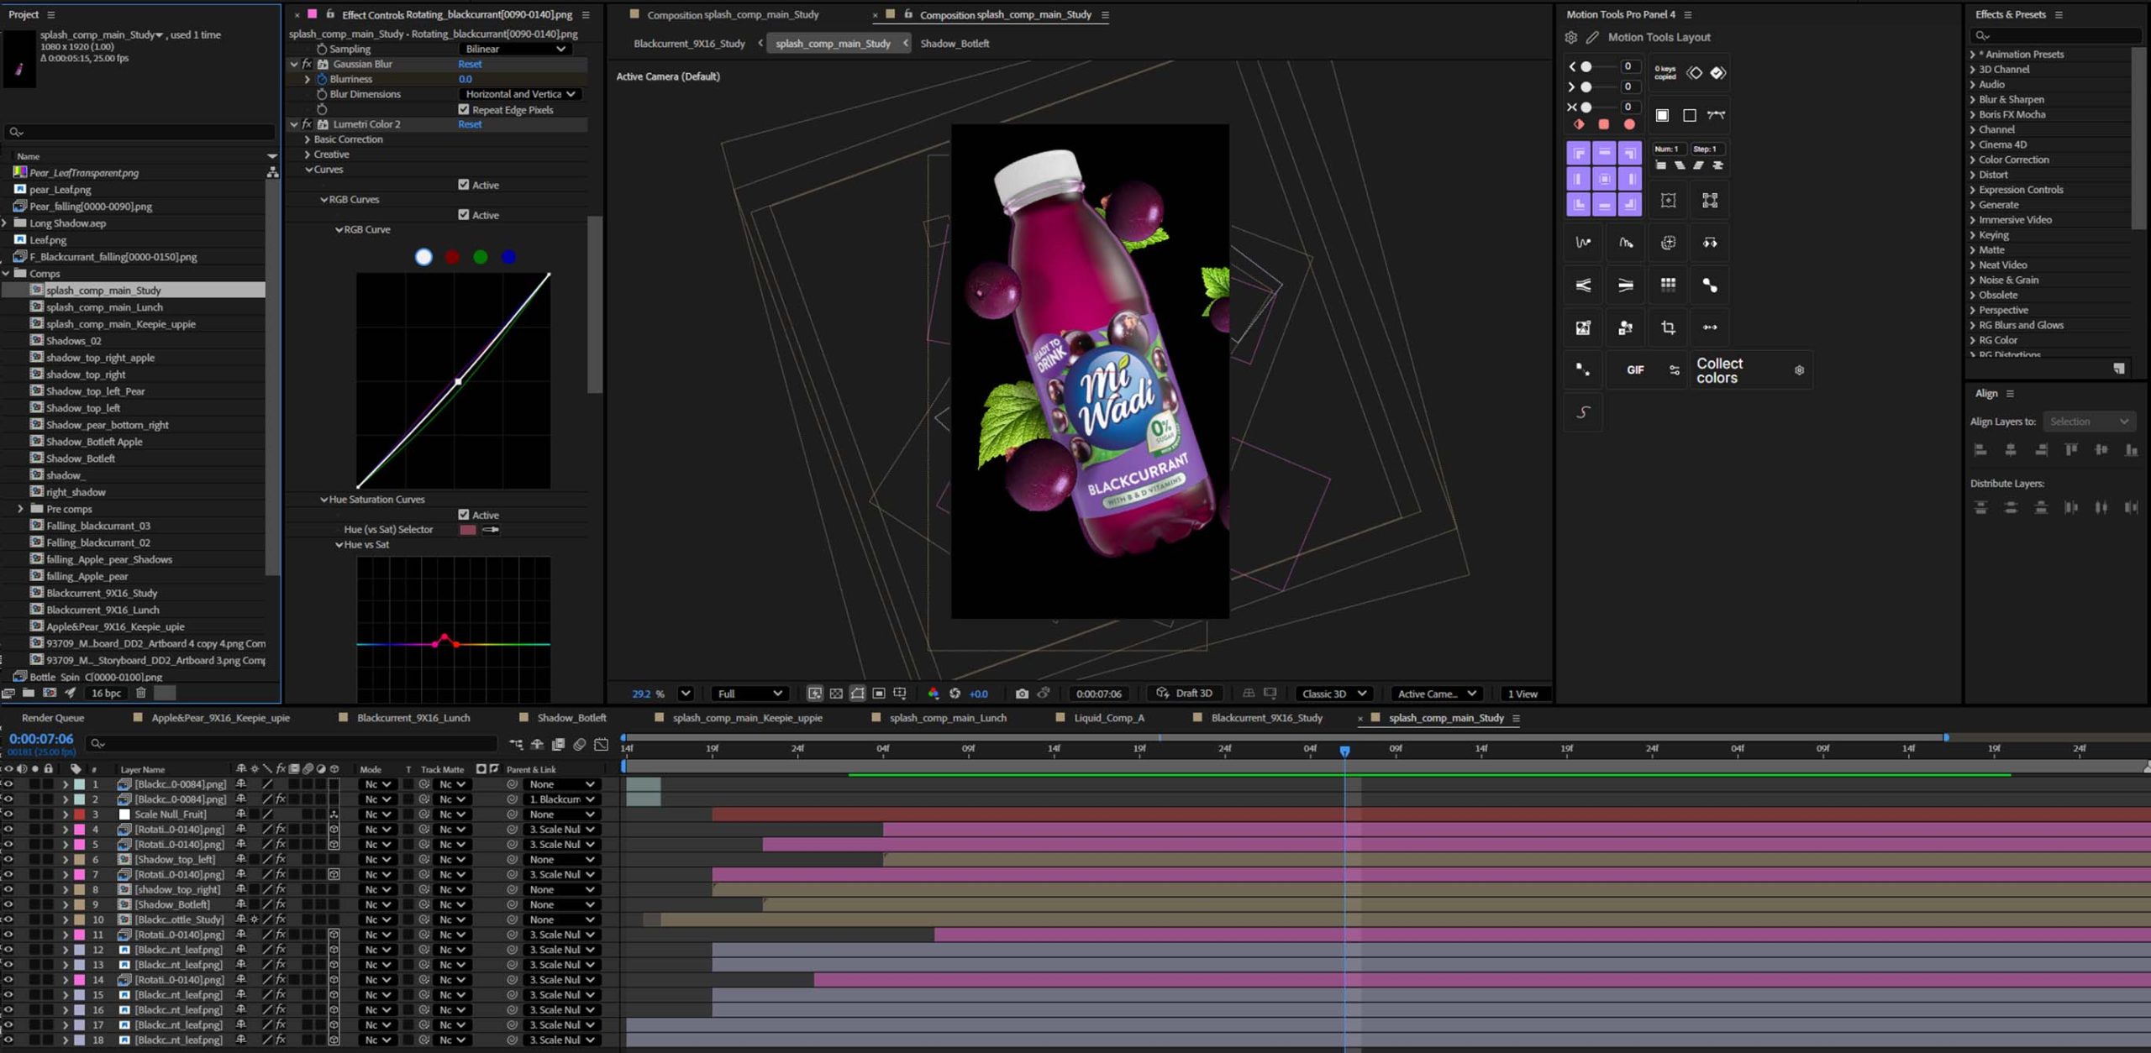This screenshot has width=2151, height=1053.
Task: Click the Motion Tools settings gear icon
Action: (1571, 38)
